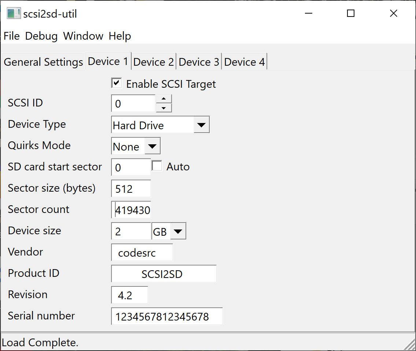Open the Window menu
416x351 pixels.
pyautogui.click(x=83, y=36)
